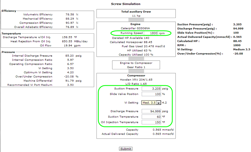Select the Caterpillar G3306NA engine text
Image resolution: width=251 pixels, height=152 pixels.
point(136,28)
